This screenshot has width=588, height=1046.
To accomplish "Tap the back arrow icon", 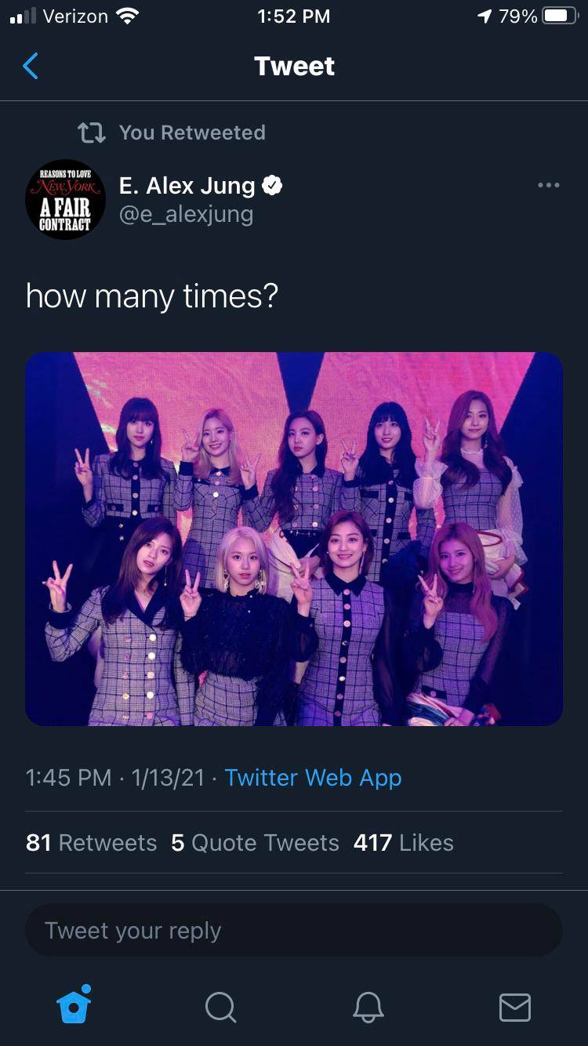I will tap(31, 67).
